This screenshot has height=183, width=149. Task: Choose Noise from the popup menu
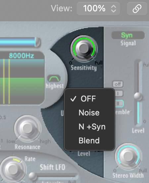coord(89,112)
